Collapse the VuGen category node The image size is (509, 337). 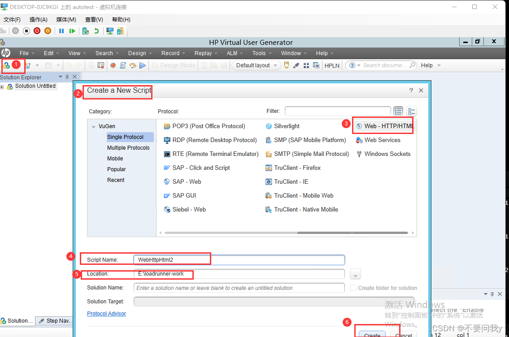(x=93, y=126)
